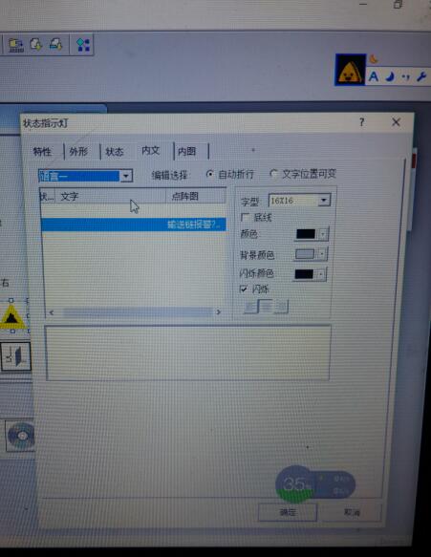Select the left text alignment icon

pyautogui.click(x=250, y=307)
